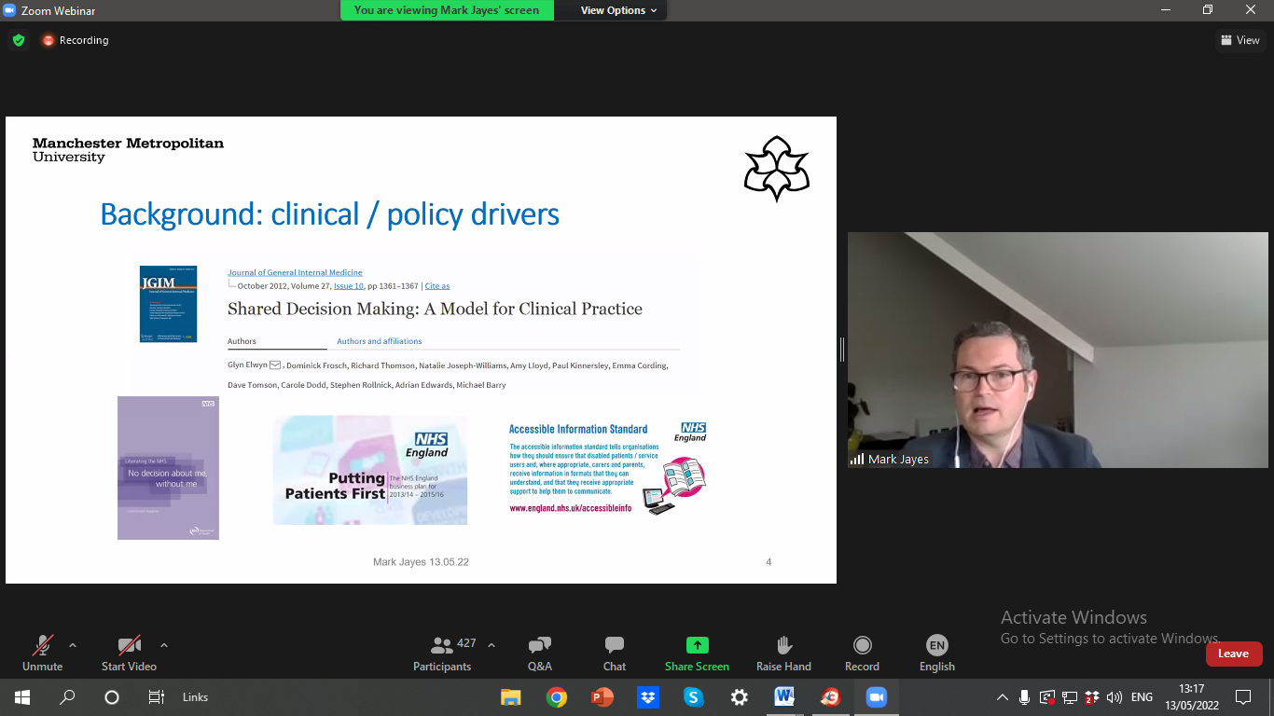Click the divider handle beside shared screen
1274x716 pixels.
click(842, 350)
